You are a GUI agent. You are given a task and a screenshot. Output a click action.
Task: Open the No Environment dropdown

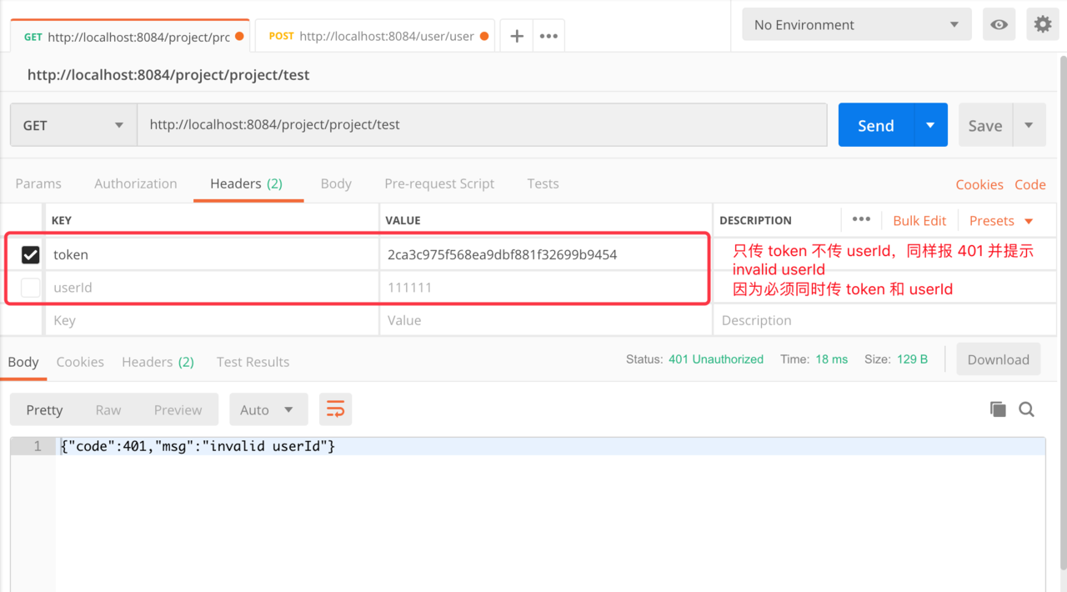tap(857, 24)
